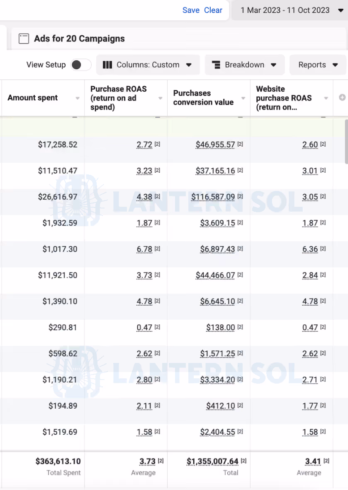Add a column with the plus icon
Viewport: 348px width, 490px height.
tap(342, 98)
